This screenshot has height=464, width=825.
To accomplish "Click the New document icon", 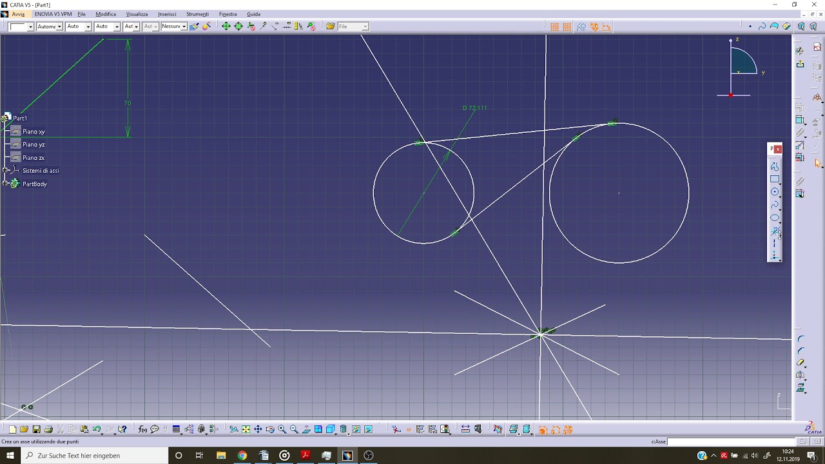I will 12,429.
